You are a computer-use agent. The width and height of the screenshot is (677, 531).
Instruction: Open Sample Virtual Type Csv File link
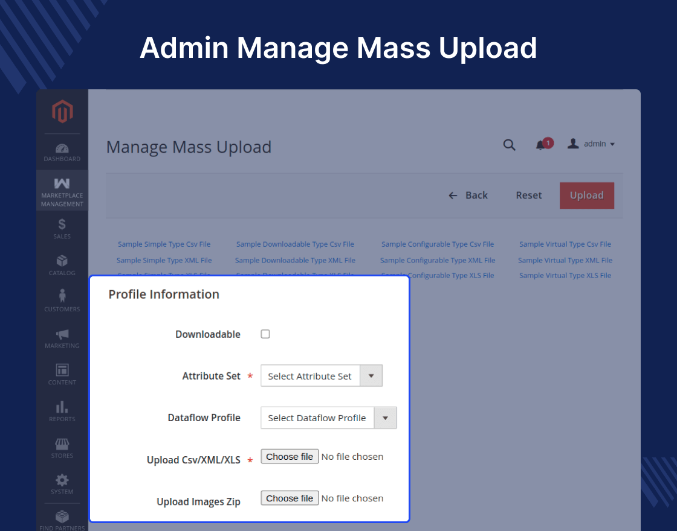pyautogui.click(x=565, y=244)
